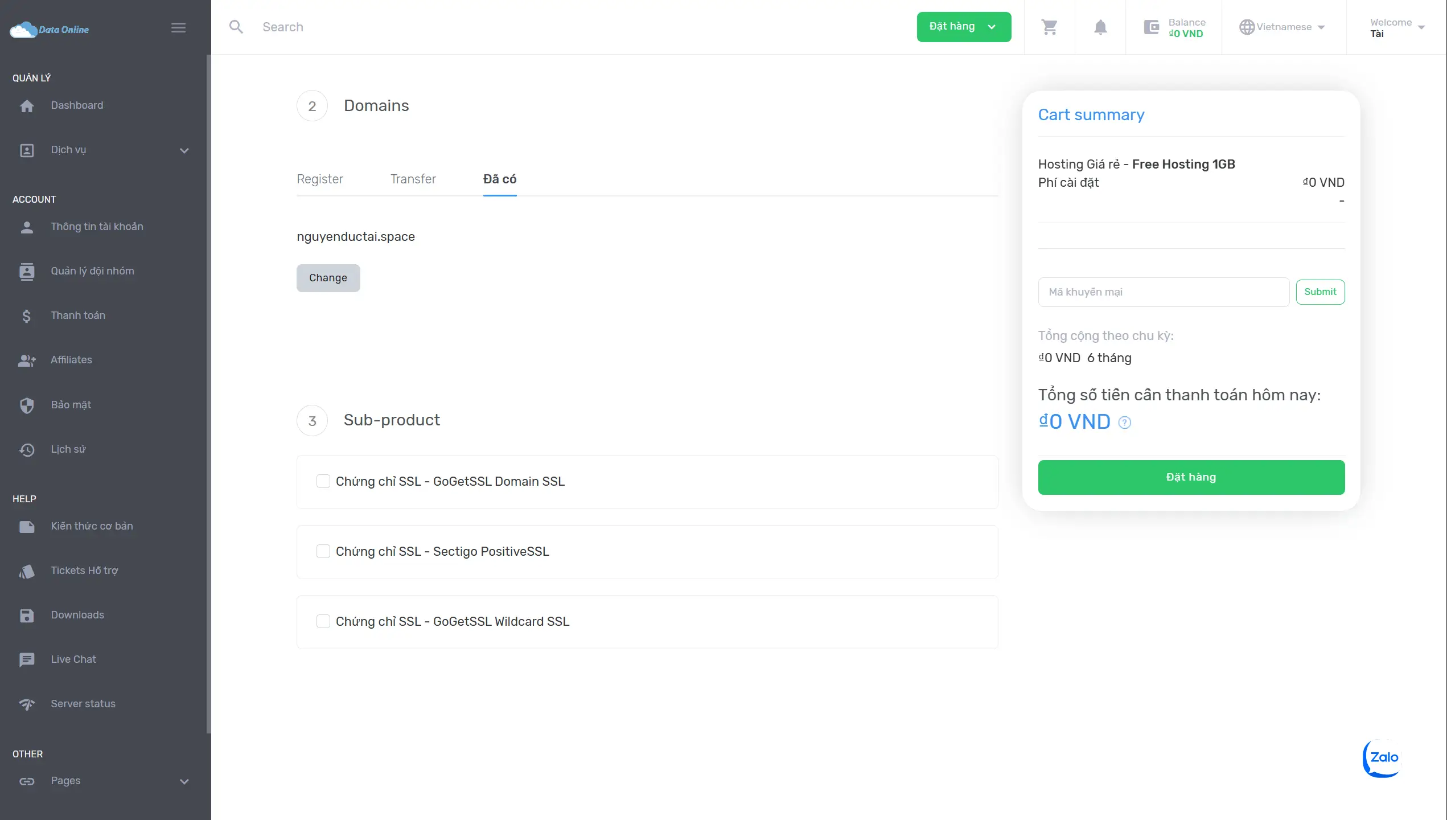This screenshot has height=820, width=1447.
Task: Toggle the hamburger sidebar menu icon
Action: click(178, 27)
